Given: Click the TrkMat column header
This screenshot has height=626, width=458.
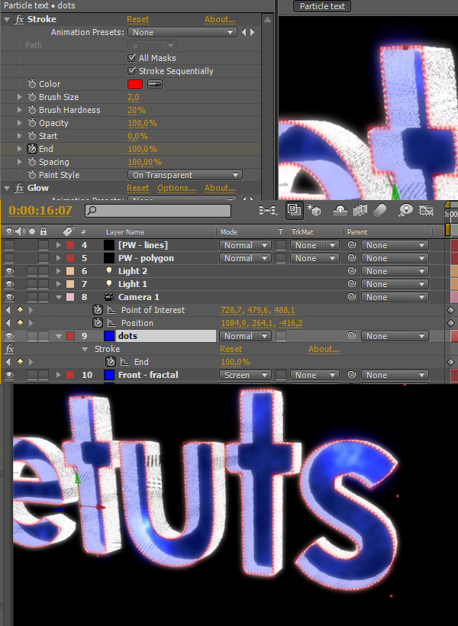Looking at the screenshot, I should [x=302, y=232].
